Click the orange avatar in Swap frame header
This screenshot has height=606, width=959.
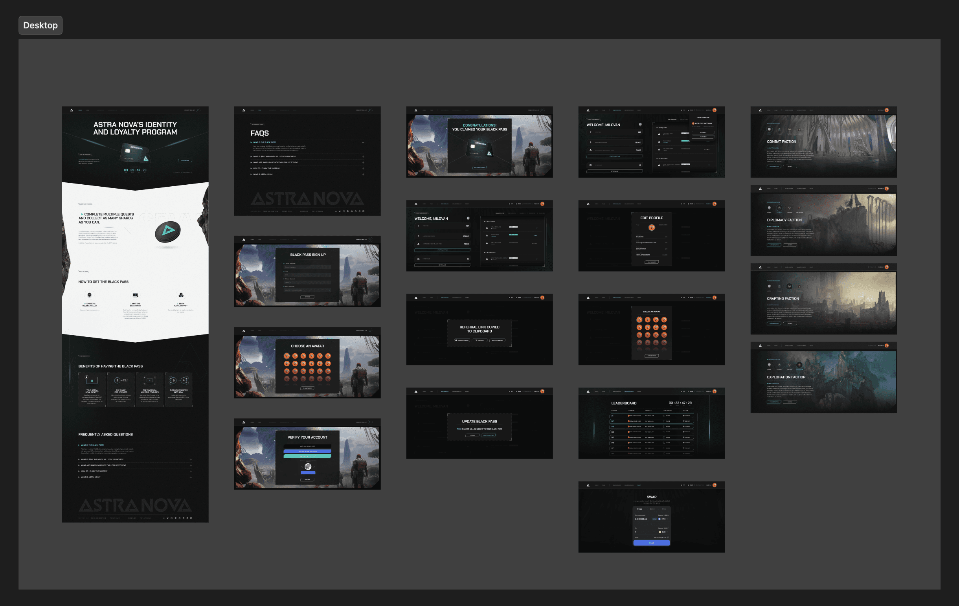715,485
